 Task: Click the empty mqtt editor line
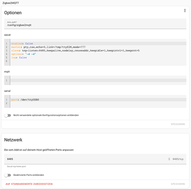(x=98, y=81)
